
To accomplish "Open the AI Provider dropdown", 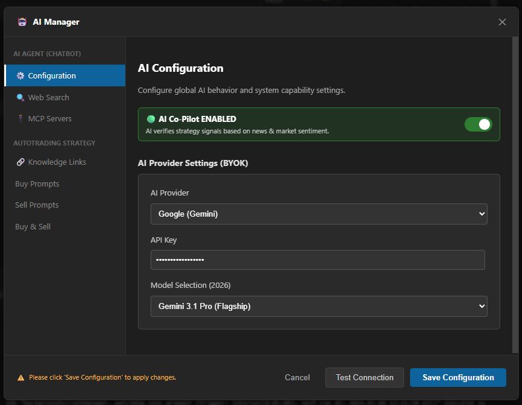I will (319, 214).
